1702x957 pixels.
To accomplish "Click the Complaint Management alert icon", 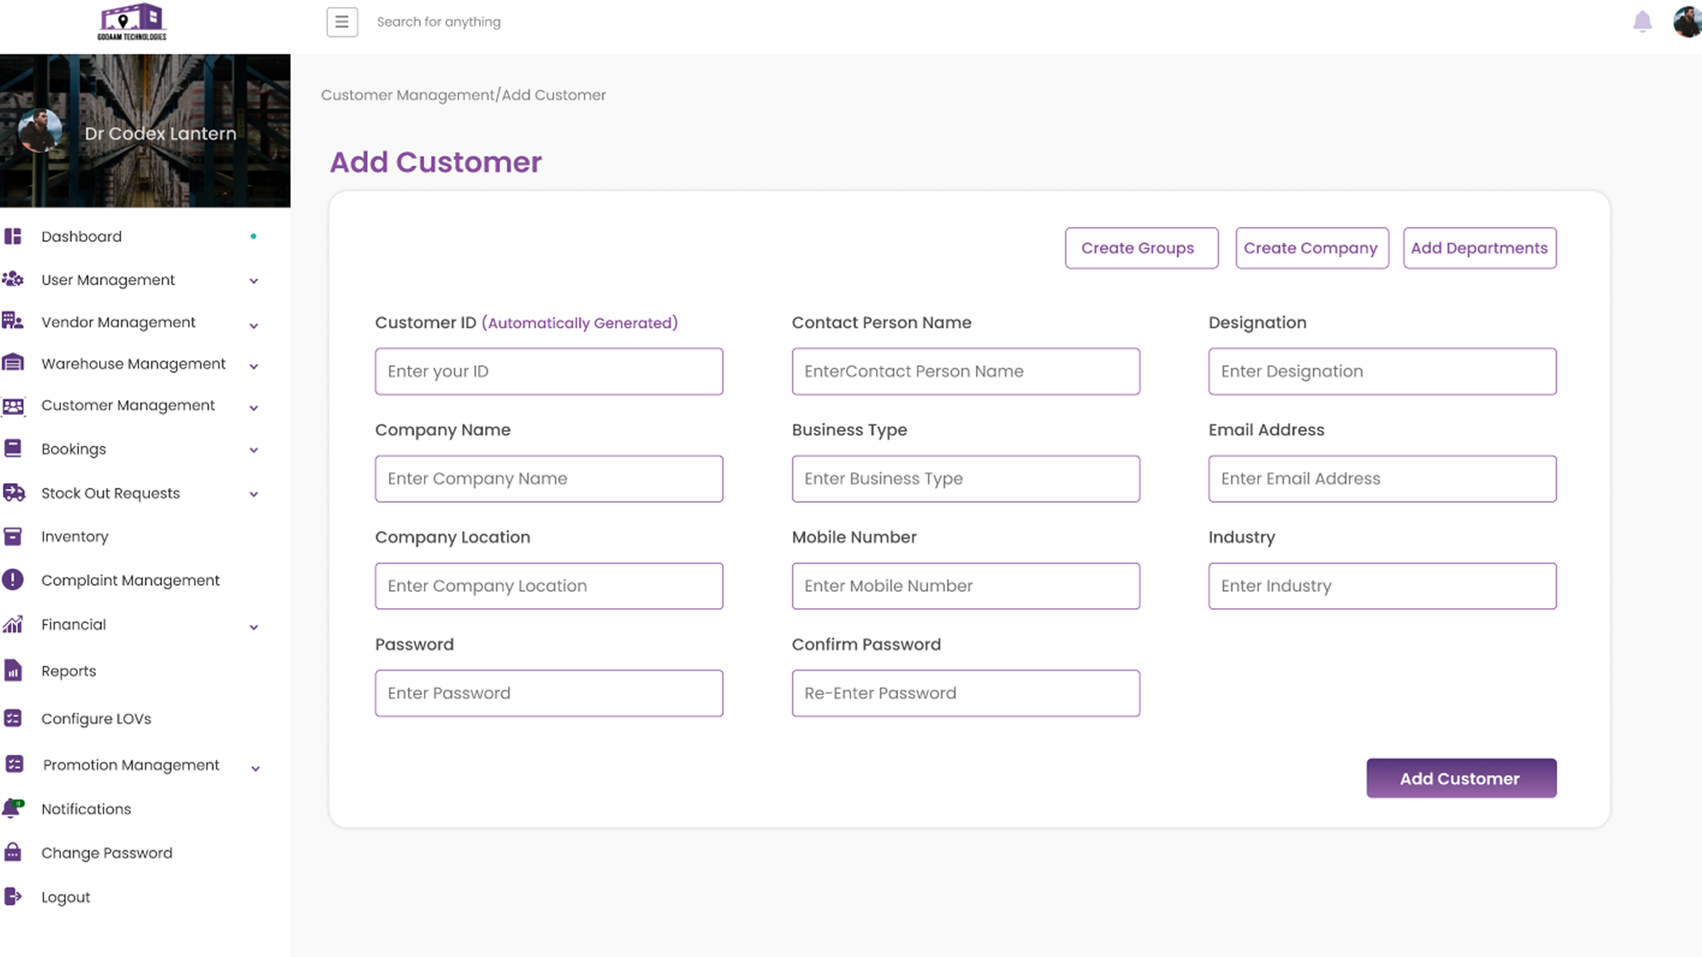I will pos(12,579).
